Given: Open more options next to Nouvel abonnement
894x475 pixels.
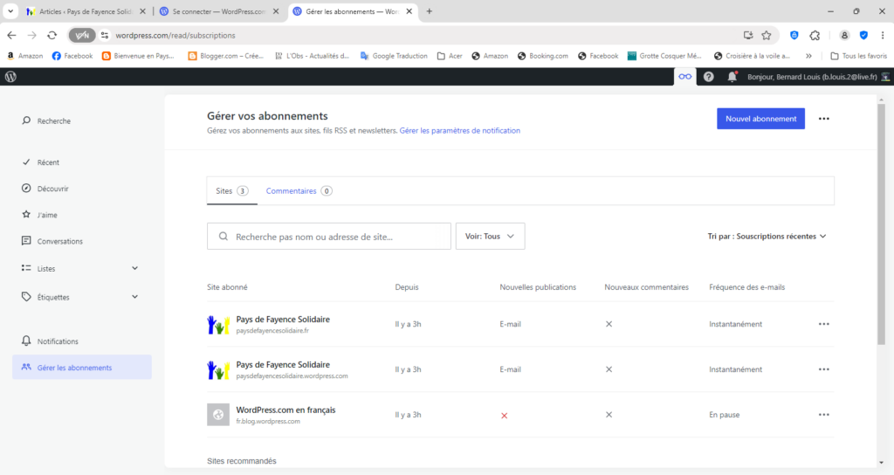Looking at the screenshot, I should click(823, 119).
